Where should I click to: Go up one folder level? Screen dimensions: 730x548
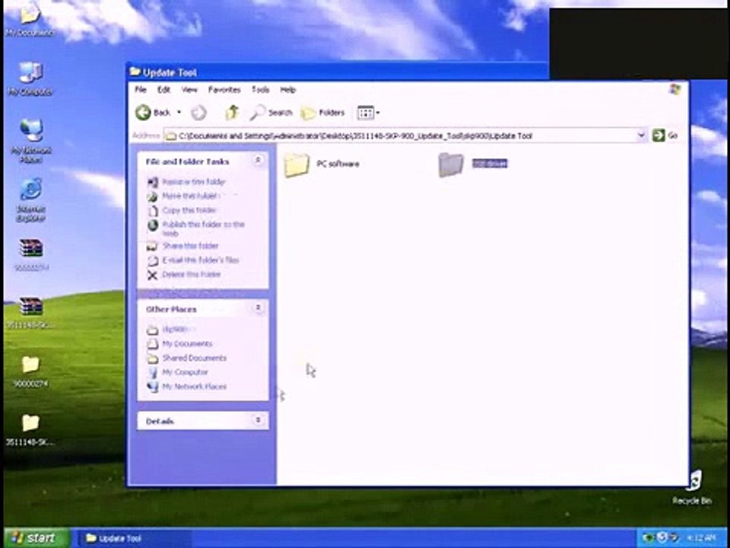pos(232,113)
